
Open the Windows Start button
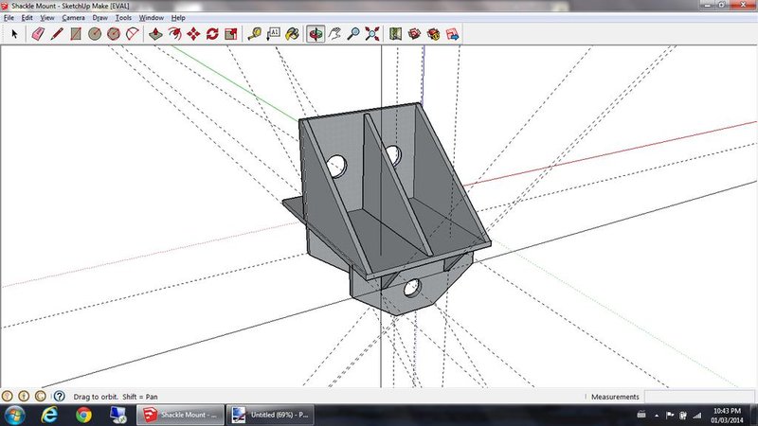[14, 415]
